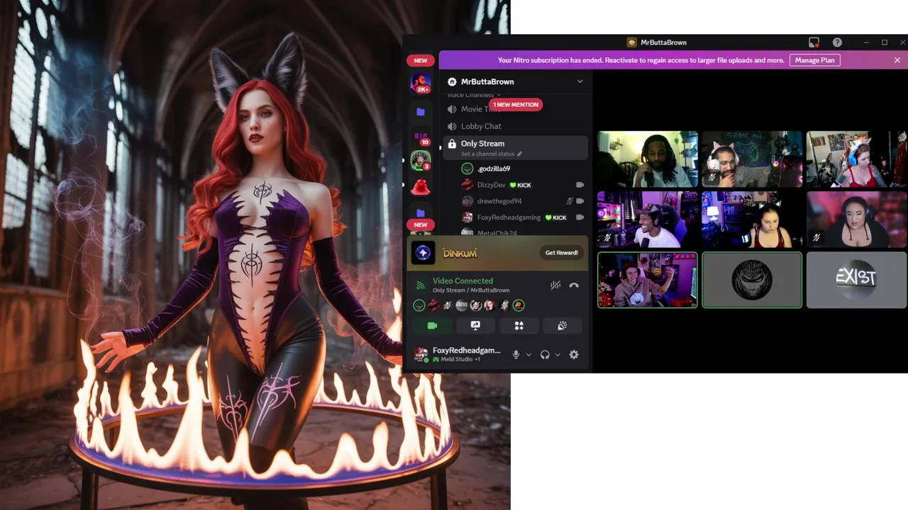Click the camera icon on drewthegod94's row
Viewport: 908px width, 510px height.
click(x=580, y=201)
